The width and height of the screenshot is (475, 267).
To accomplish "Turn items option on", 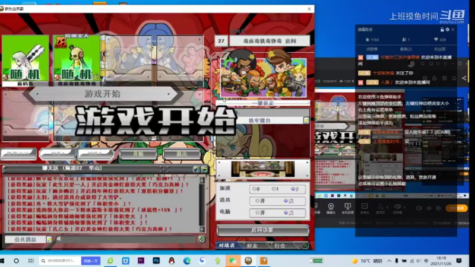I will 260,201.
